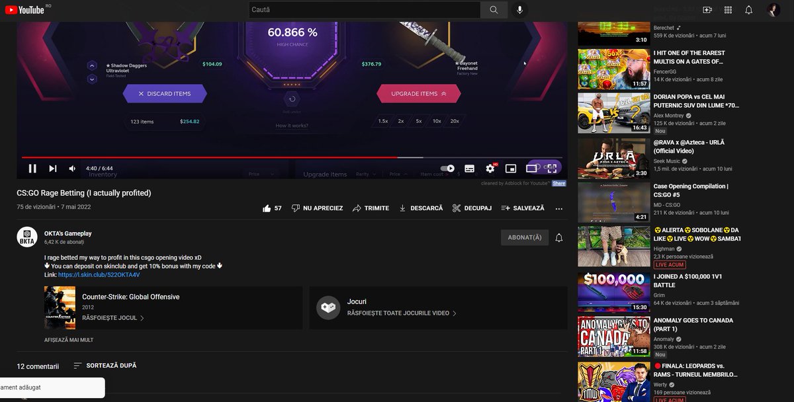Open the FencerGG channel name
This screenshot has width=794, height=402.
[665, 71]
